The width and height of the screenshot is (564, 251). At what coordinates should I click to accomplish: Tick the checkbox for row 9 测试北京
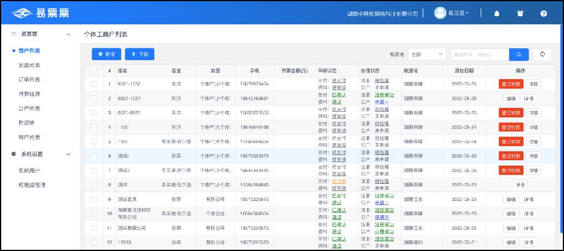tap(94, 199)
